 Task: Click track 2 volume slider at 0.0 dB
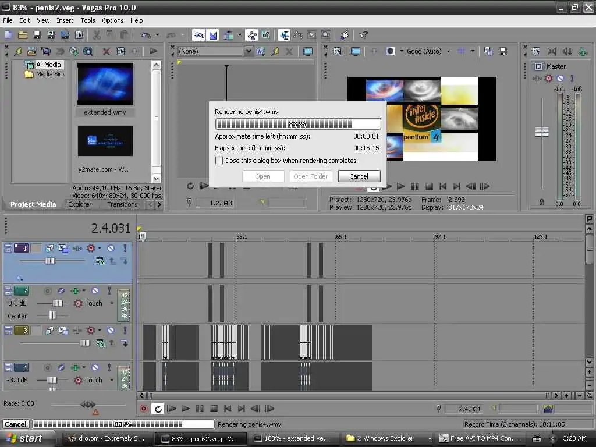(x=58, y=303)
